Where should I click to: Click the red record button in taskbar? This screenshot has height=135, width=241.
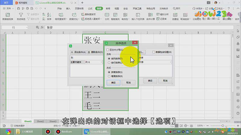[48, 131]
